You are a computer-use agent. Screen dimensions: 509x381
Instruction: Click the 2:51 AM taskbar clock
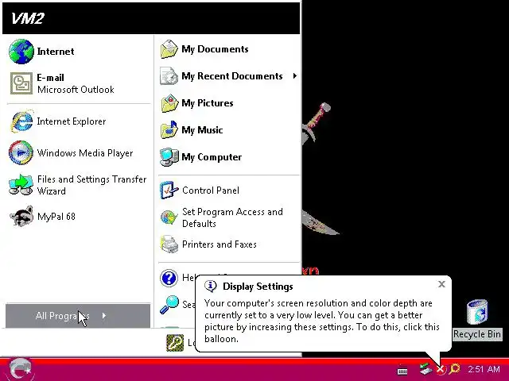tap(484, 369)
